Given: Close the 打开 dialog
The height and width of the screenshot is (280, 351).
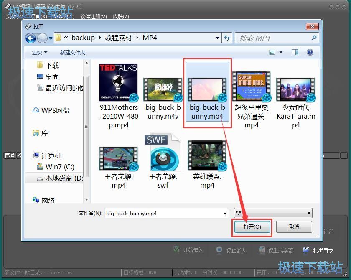Looking at the screenshot, I should (x=312, y=27).
